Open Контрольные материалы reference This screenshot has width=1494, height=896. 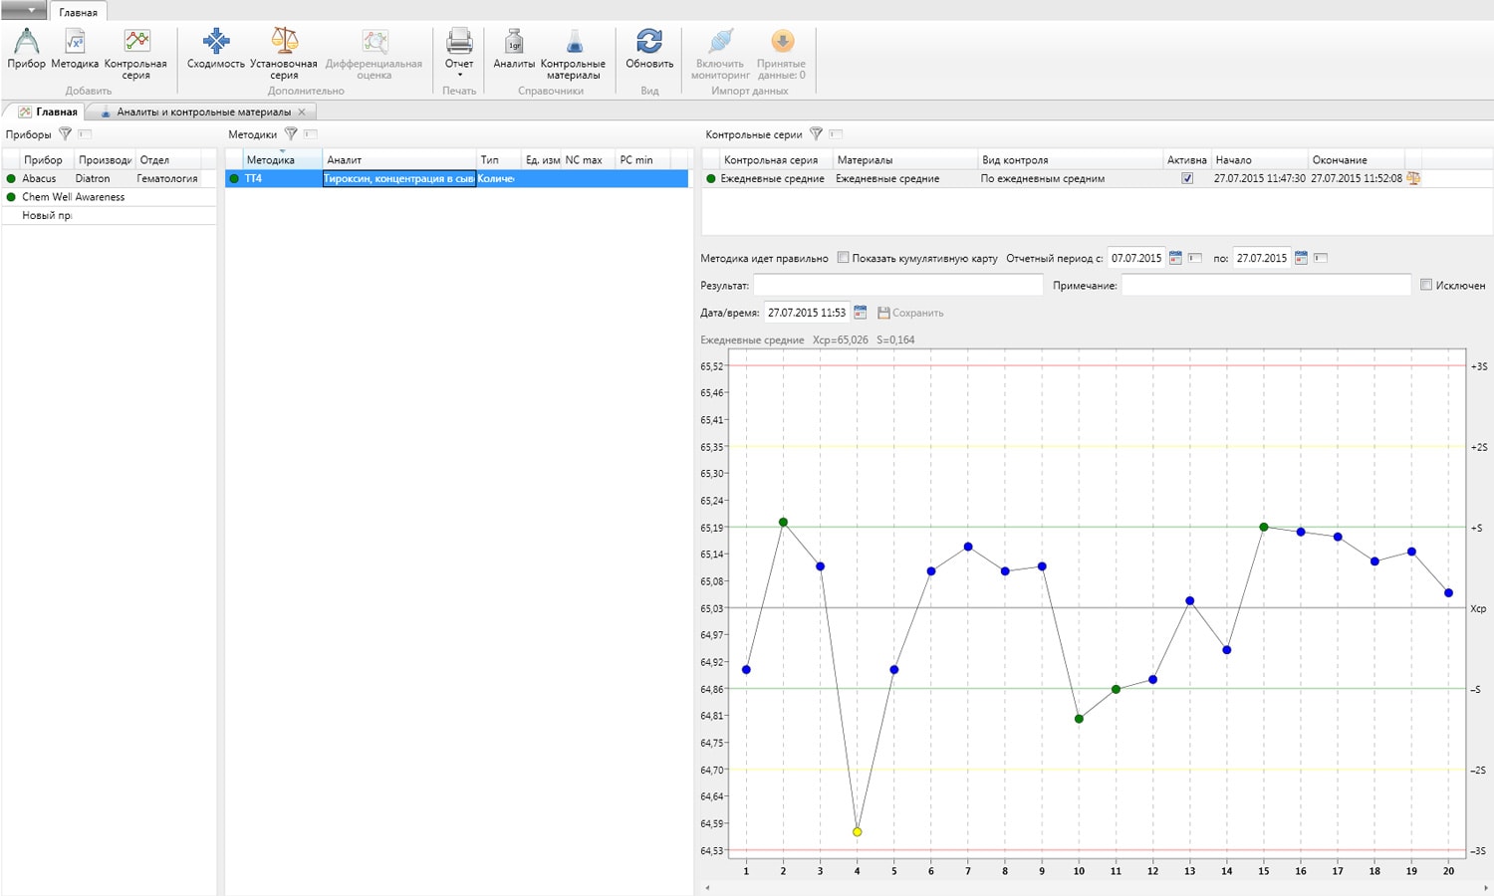click(573, 54)
